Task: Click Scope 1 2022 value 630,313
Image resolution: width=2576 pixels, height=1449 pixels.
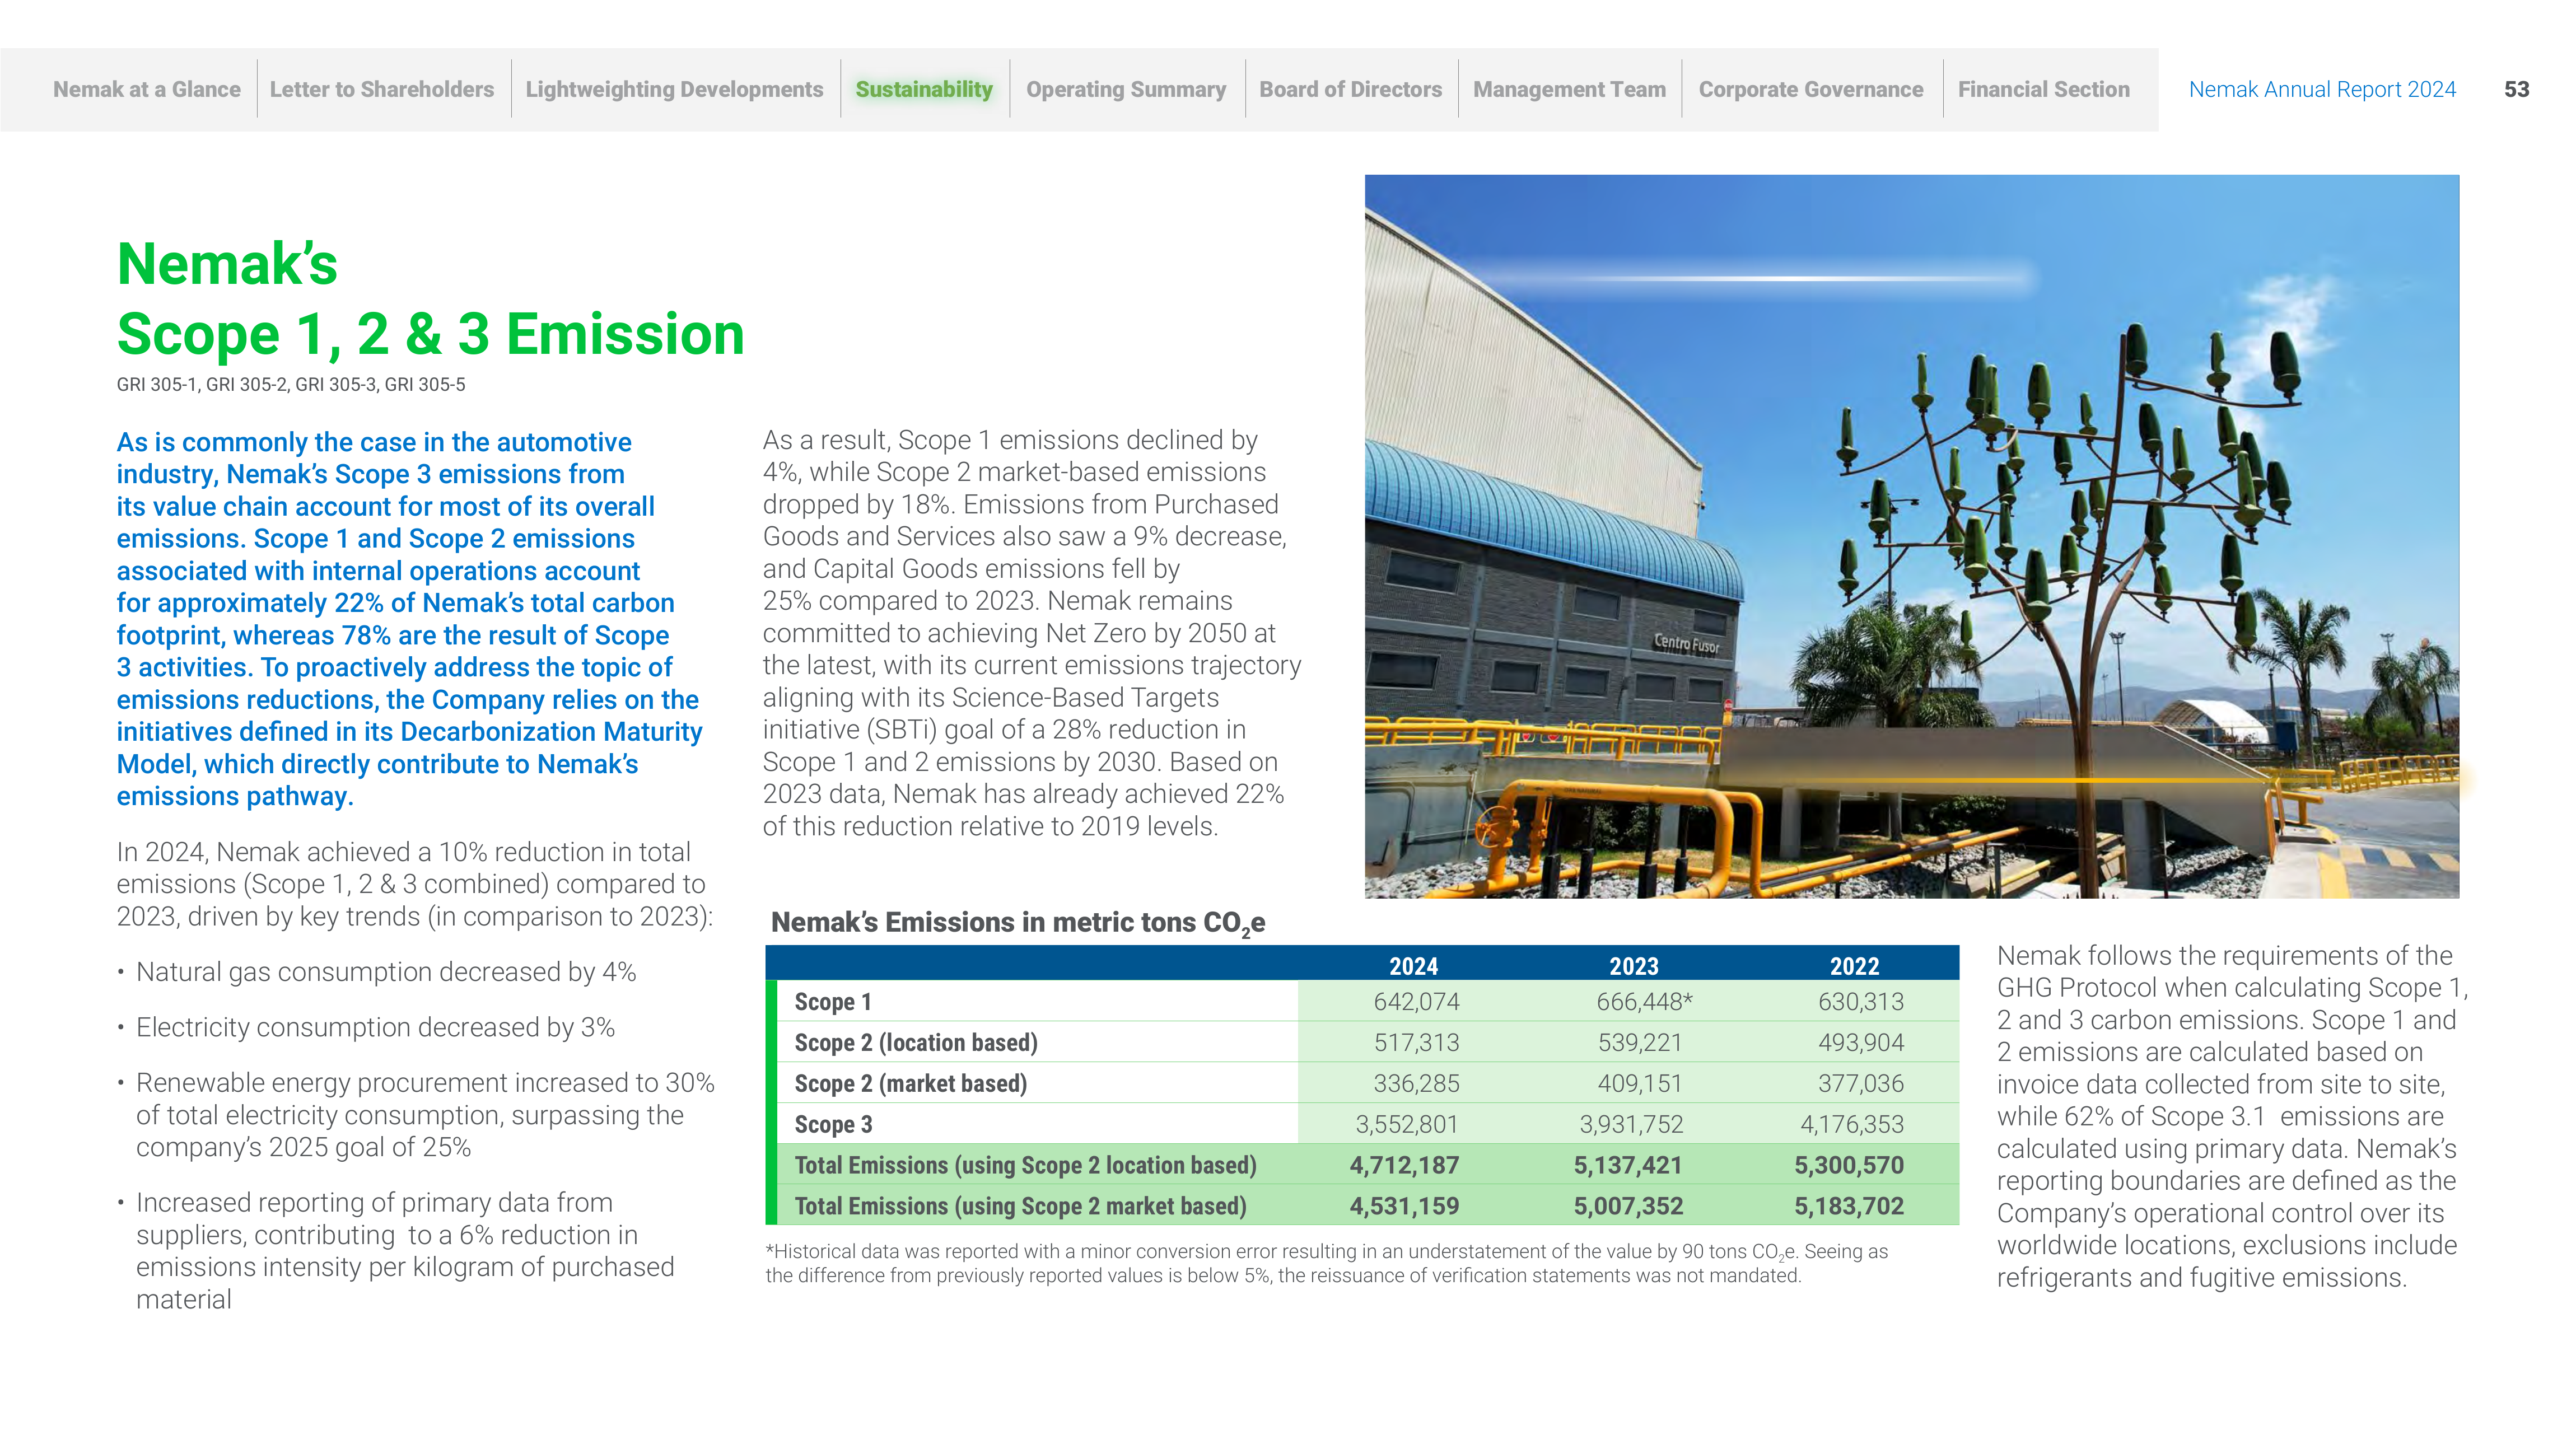Action: pyautogui.click(x=1861, y=1001)
